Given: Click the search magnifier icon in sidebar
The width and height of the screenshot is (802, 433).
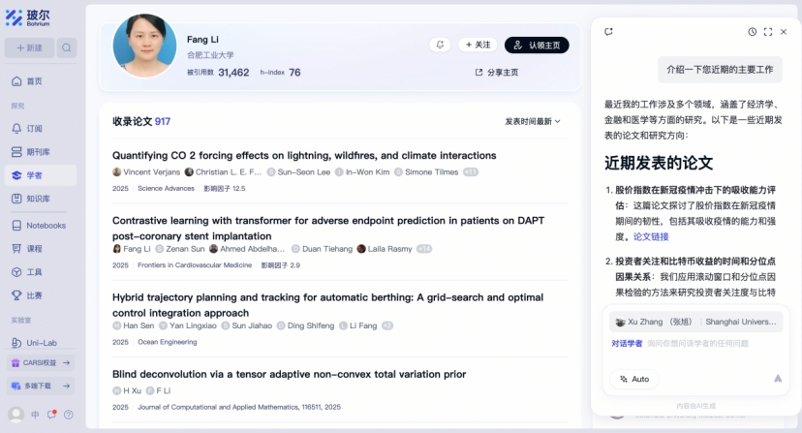Looking at the screenshot, I should 67,47.
